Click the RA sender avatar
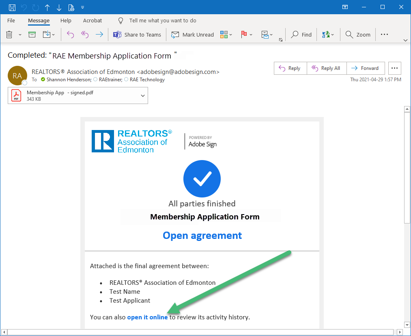 [17, 76]
